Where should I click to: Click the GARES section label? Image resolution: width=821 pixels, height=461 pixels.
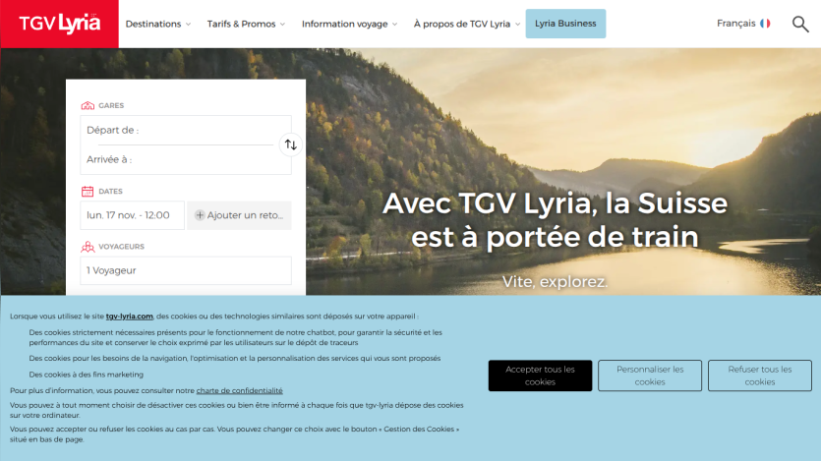pyautogui.click(x=111, y=105)
